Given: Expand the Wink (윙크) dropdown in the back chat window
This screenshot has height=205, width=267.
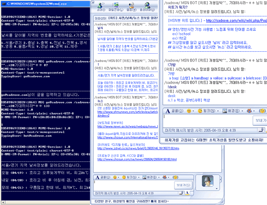Looking at the screenshot, I should 139,178.
